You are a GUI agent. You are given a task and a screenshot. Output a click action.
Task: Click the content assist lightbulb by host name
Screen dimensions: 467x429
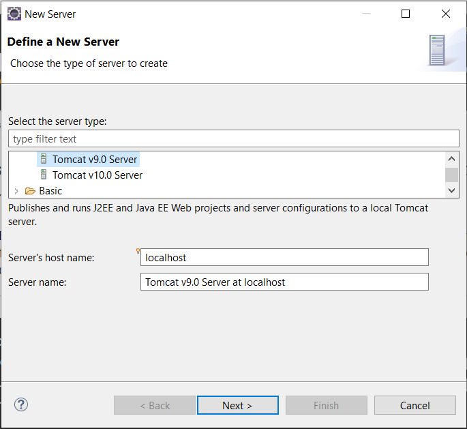(x=138, y=251)
